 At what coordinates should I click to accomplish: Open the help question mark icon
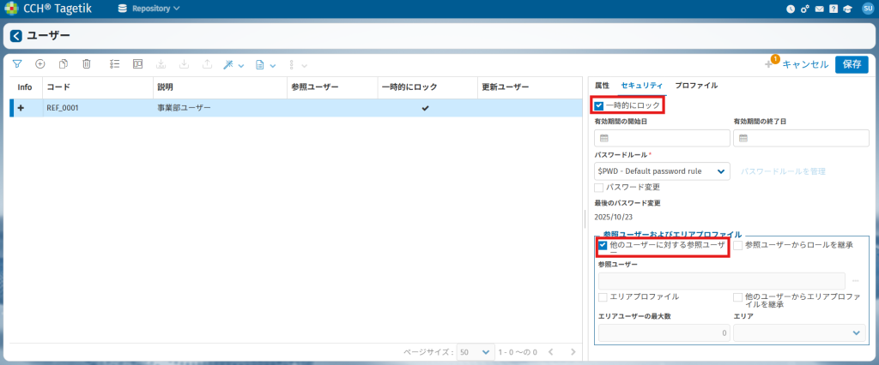click(834, 9)
